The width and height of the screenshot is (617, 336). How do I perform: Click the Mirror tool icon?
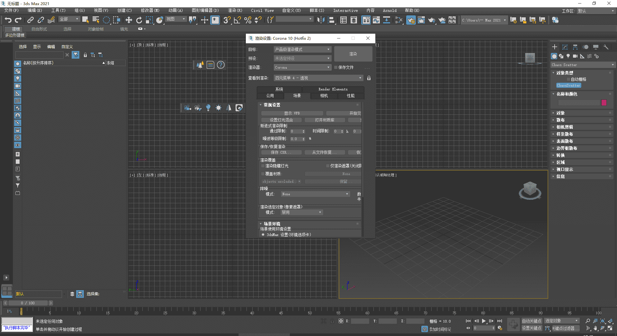(320, 20)
